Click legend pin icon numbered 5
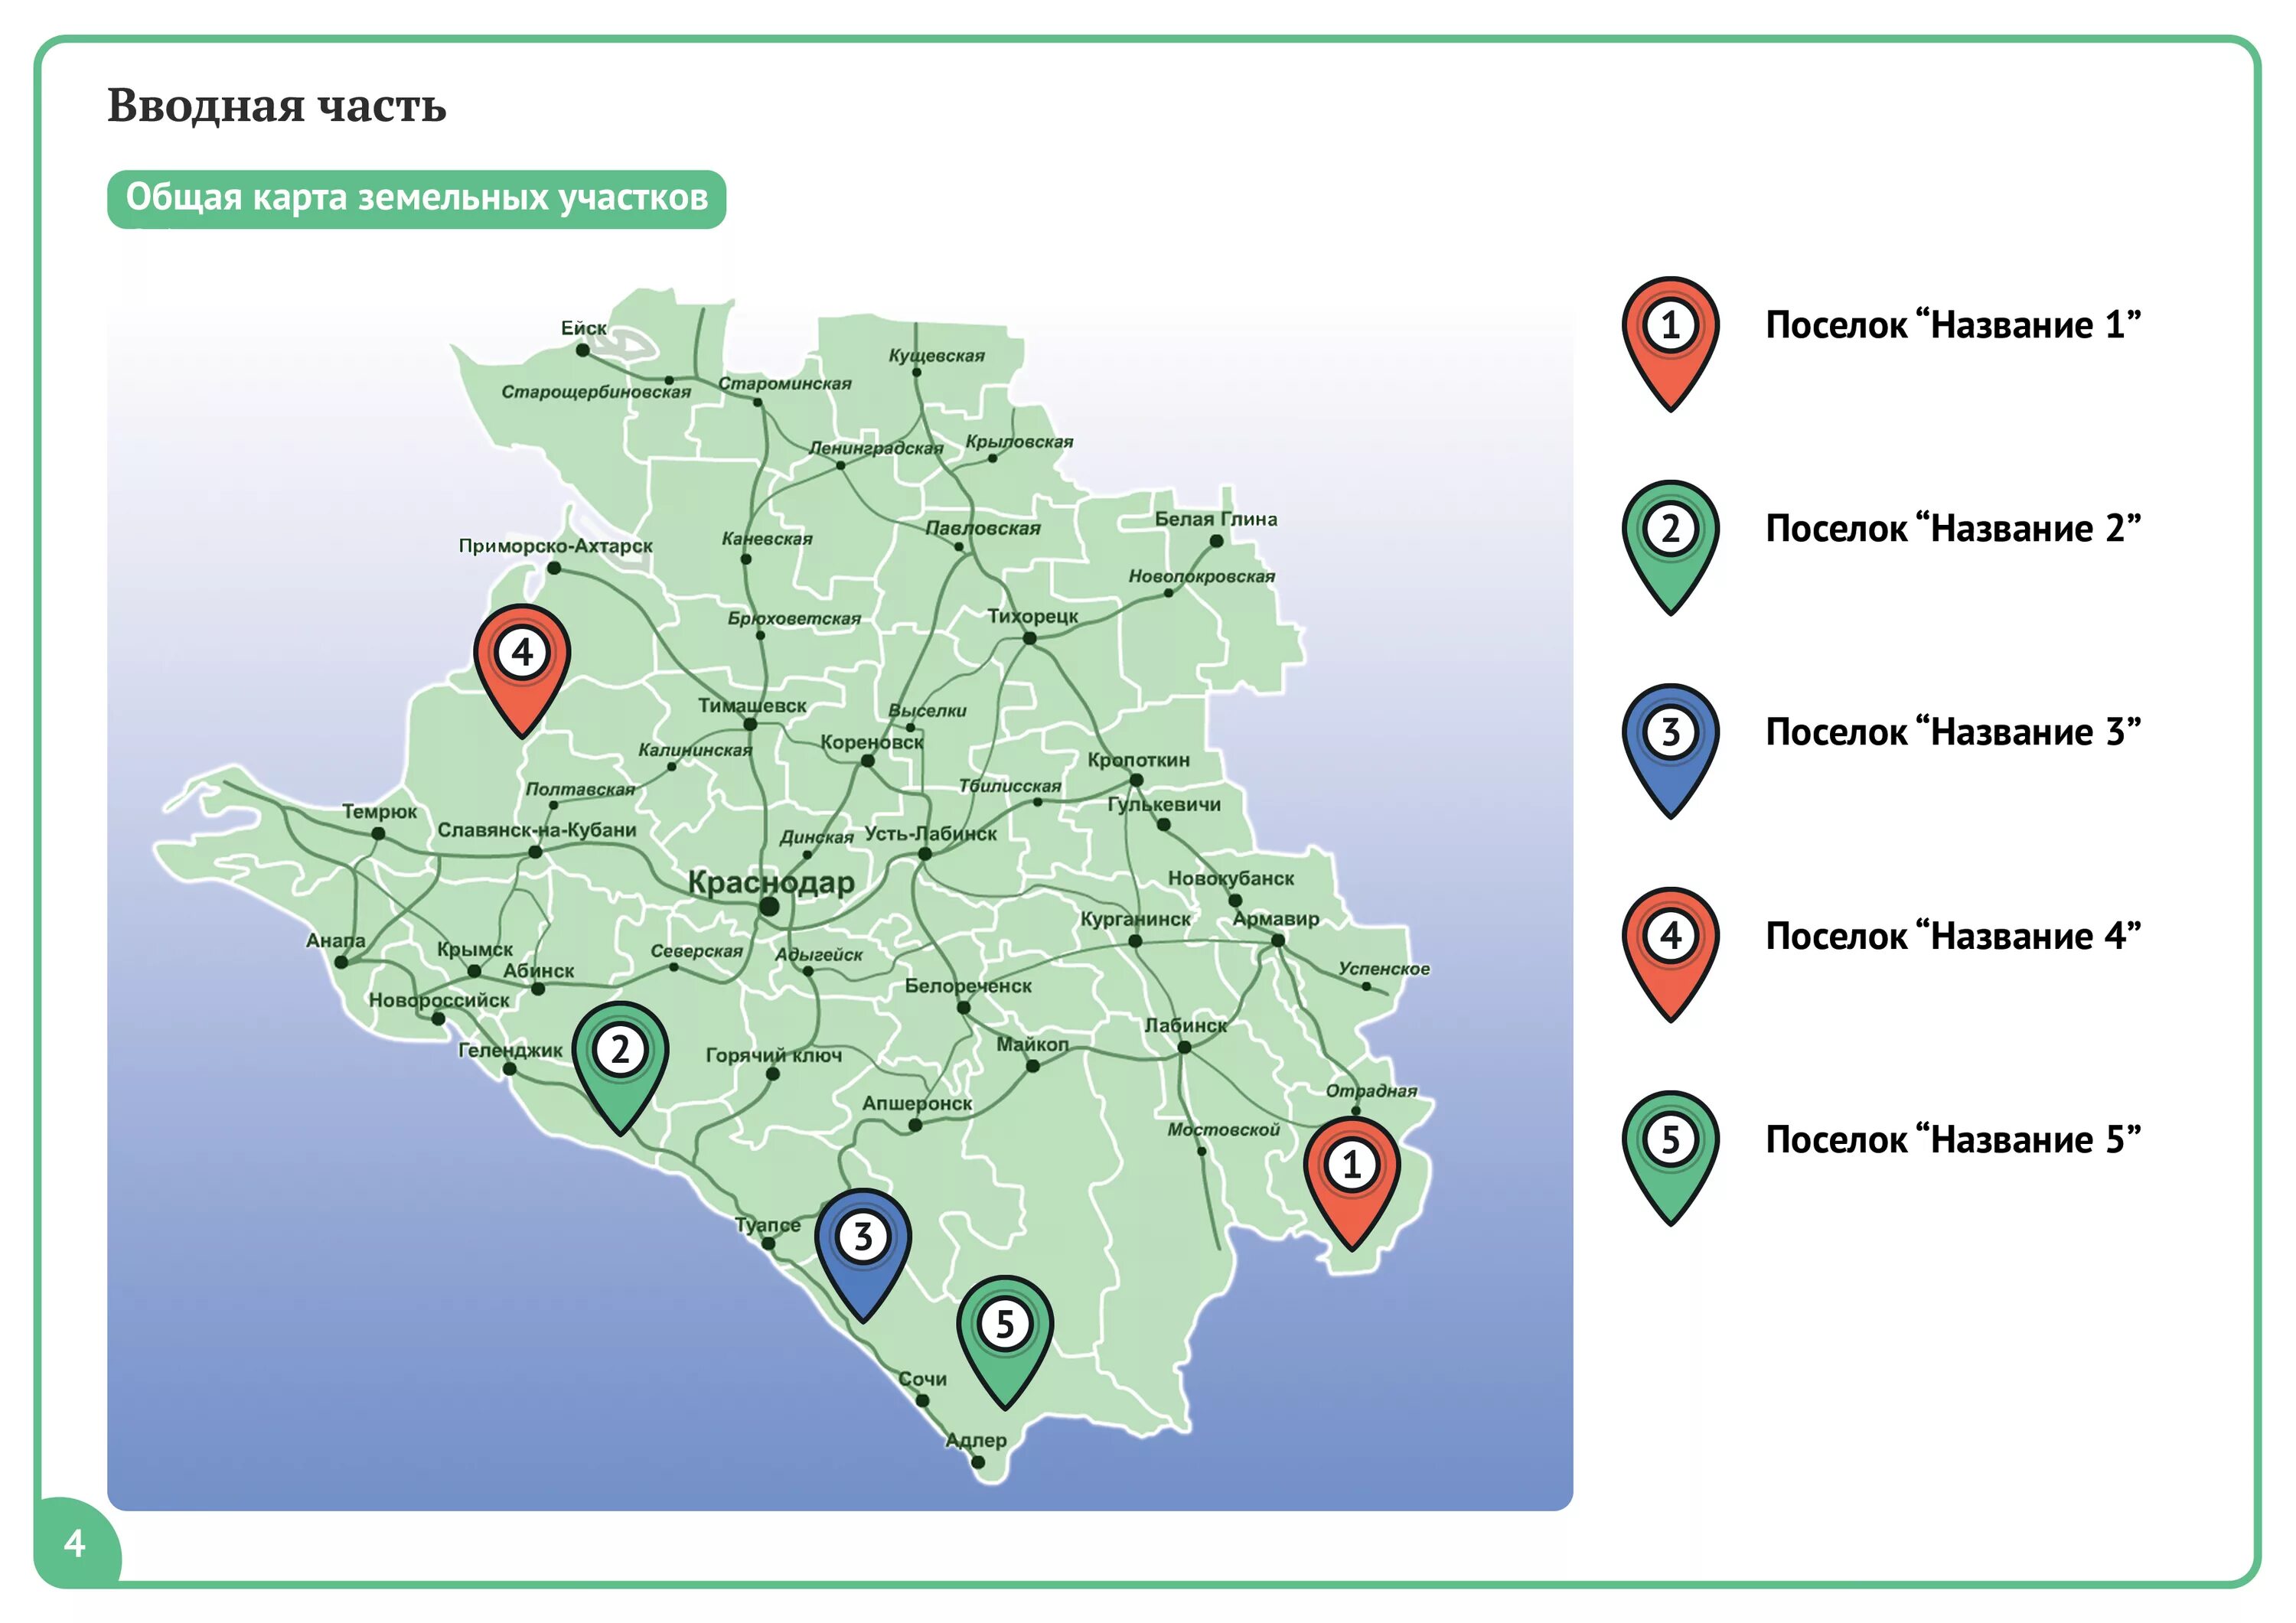 [1670, 1157]
